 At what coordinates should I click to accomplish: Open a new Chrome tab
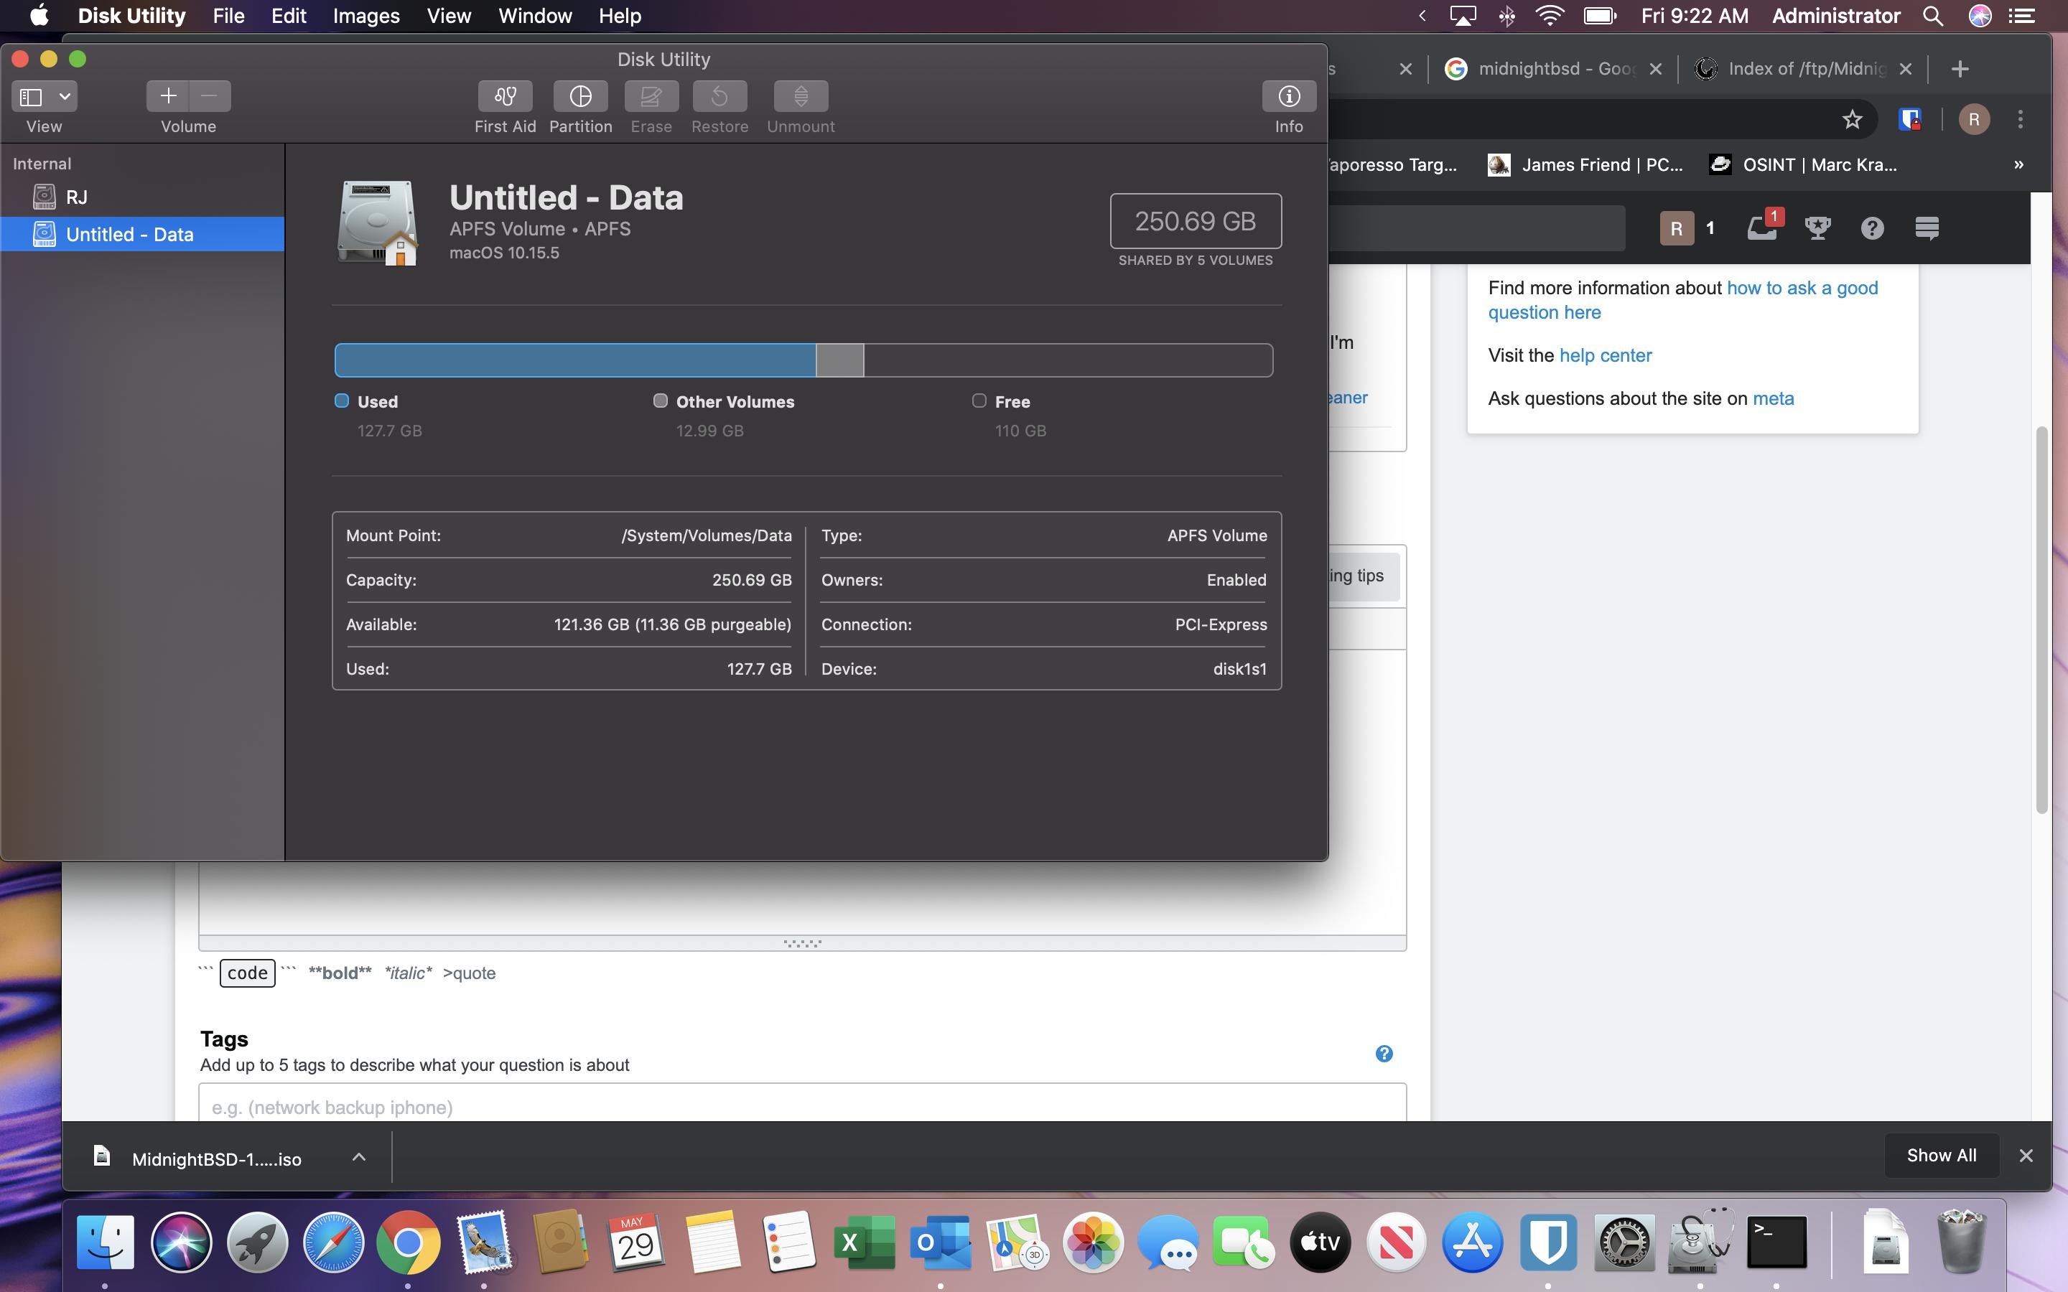tap(1960, 69)
